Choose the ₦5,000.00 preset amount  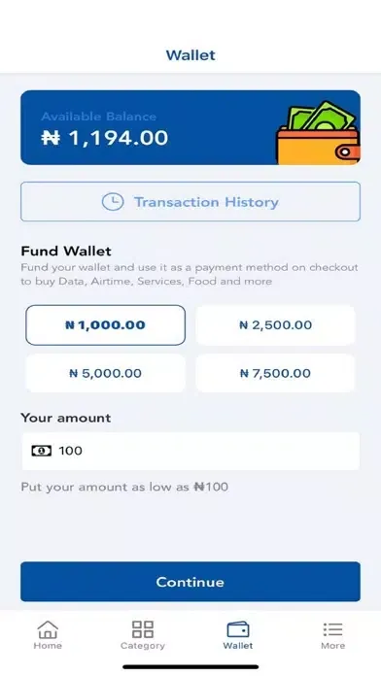(x=105, y=373)
